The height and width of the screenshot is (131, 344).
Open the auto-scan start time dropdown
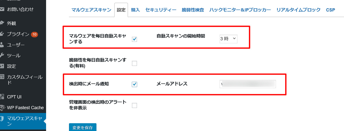pyautogui.click(x=228, y=39)
